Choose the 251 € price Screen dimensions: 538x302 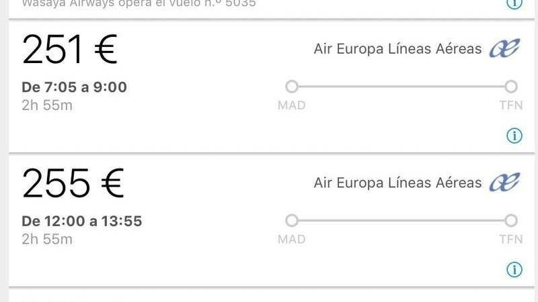tap(70, 50)
